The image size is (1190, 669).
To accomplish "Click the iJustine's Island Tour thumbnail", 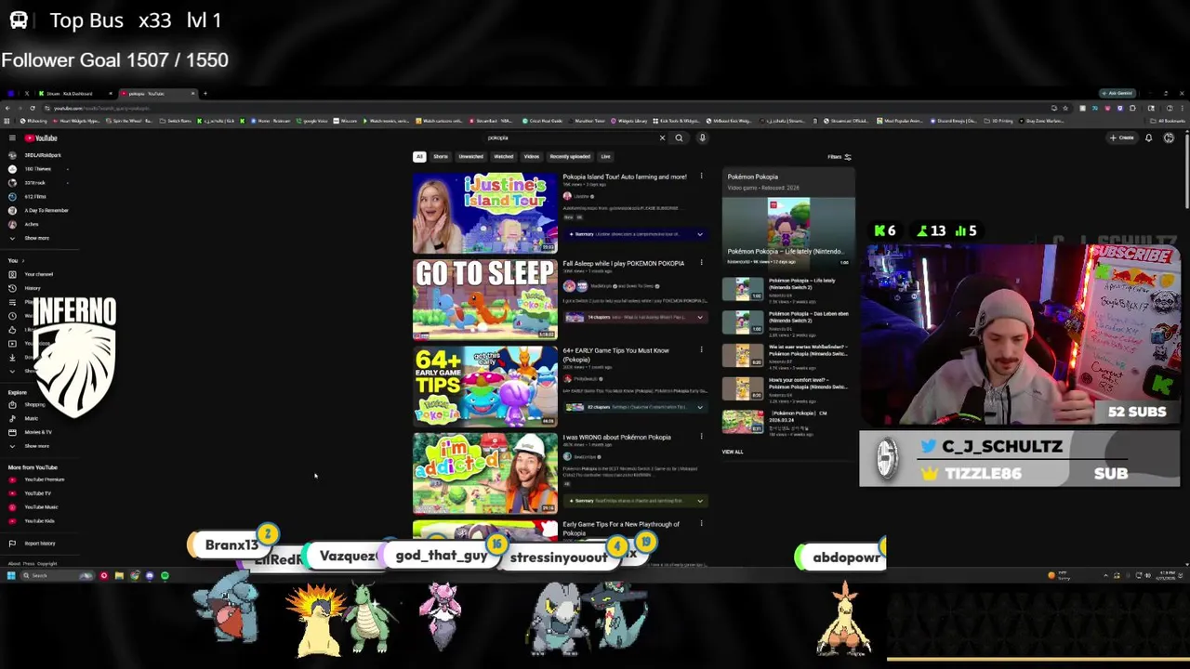I will [x=484, y=213].
